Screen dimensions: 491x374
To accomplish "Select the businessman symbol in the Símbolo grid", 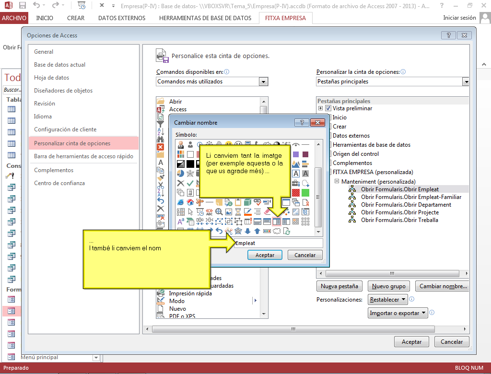I will point(181,145).
